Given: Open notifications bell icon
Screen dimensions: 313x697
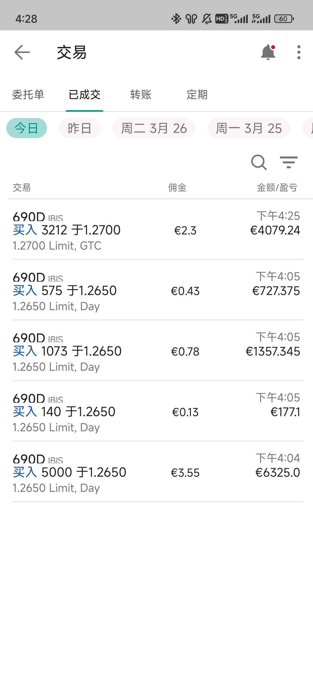Looking at the screenshot, I should (268, 52).
